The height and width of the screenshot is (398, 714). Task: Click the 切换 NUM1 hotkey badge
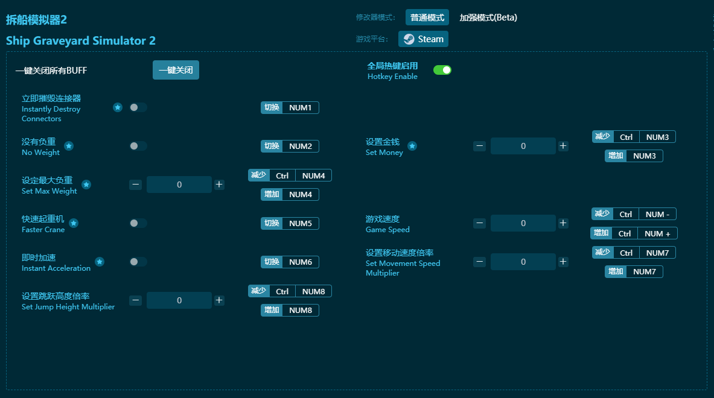290,107
